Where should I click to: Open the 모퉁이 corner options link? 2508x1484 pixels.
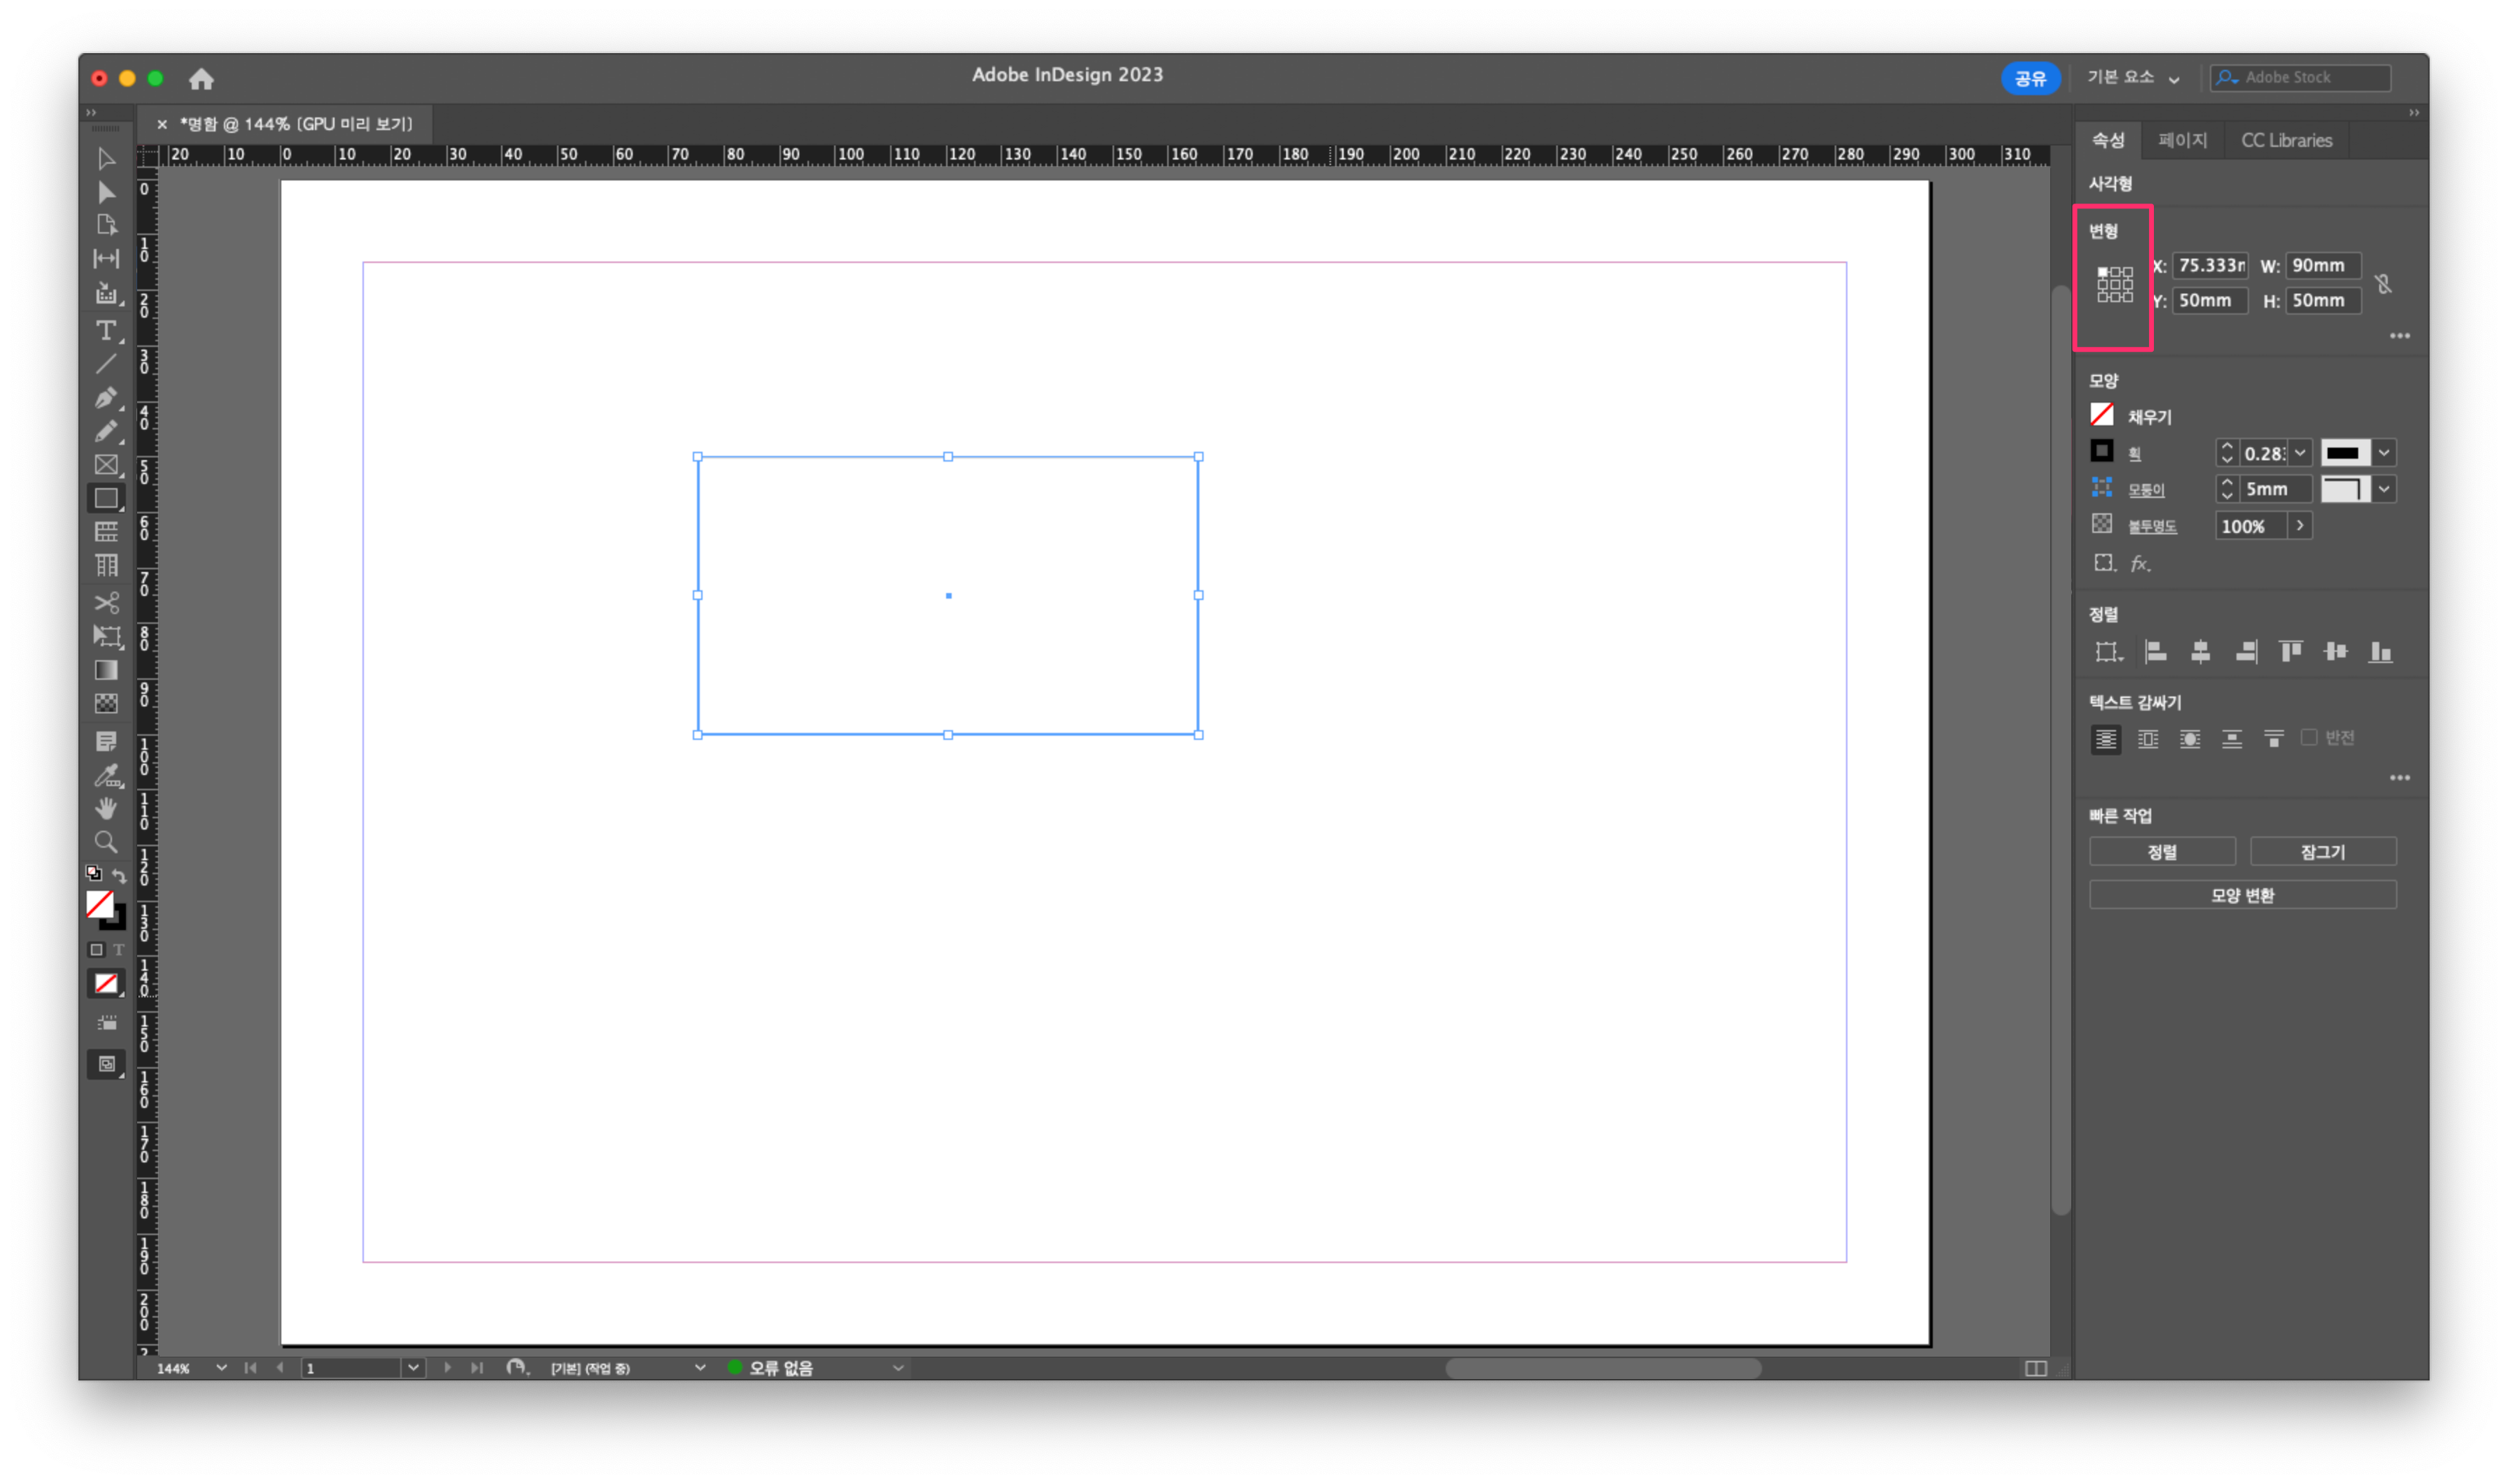coord(2146,490)
